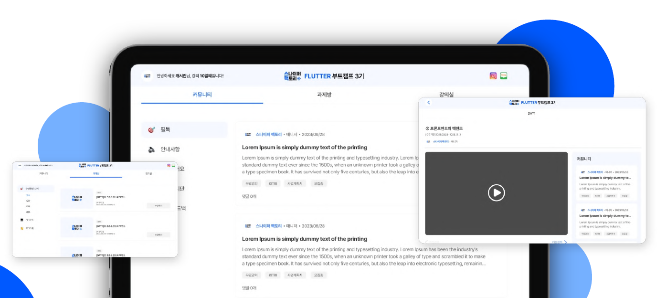This screenshot has height=298, width=666.
Task: Click second assignment card thumbnail in small window
Action: point(77,227)
